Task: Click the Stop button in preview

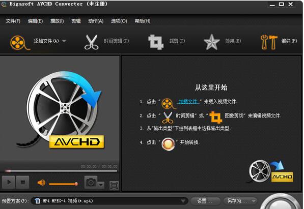Action: (x=23, y=182)
